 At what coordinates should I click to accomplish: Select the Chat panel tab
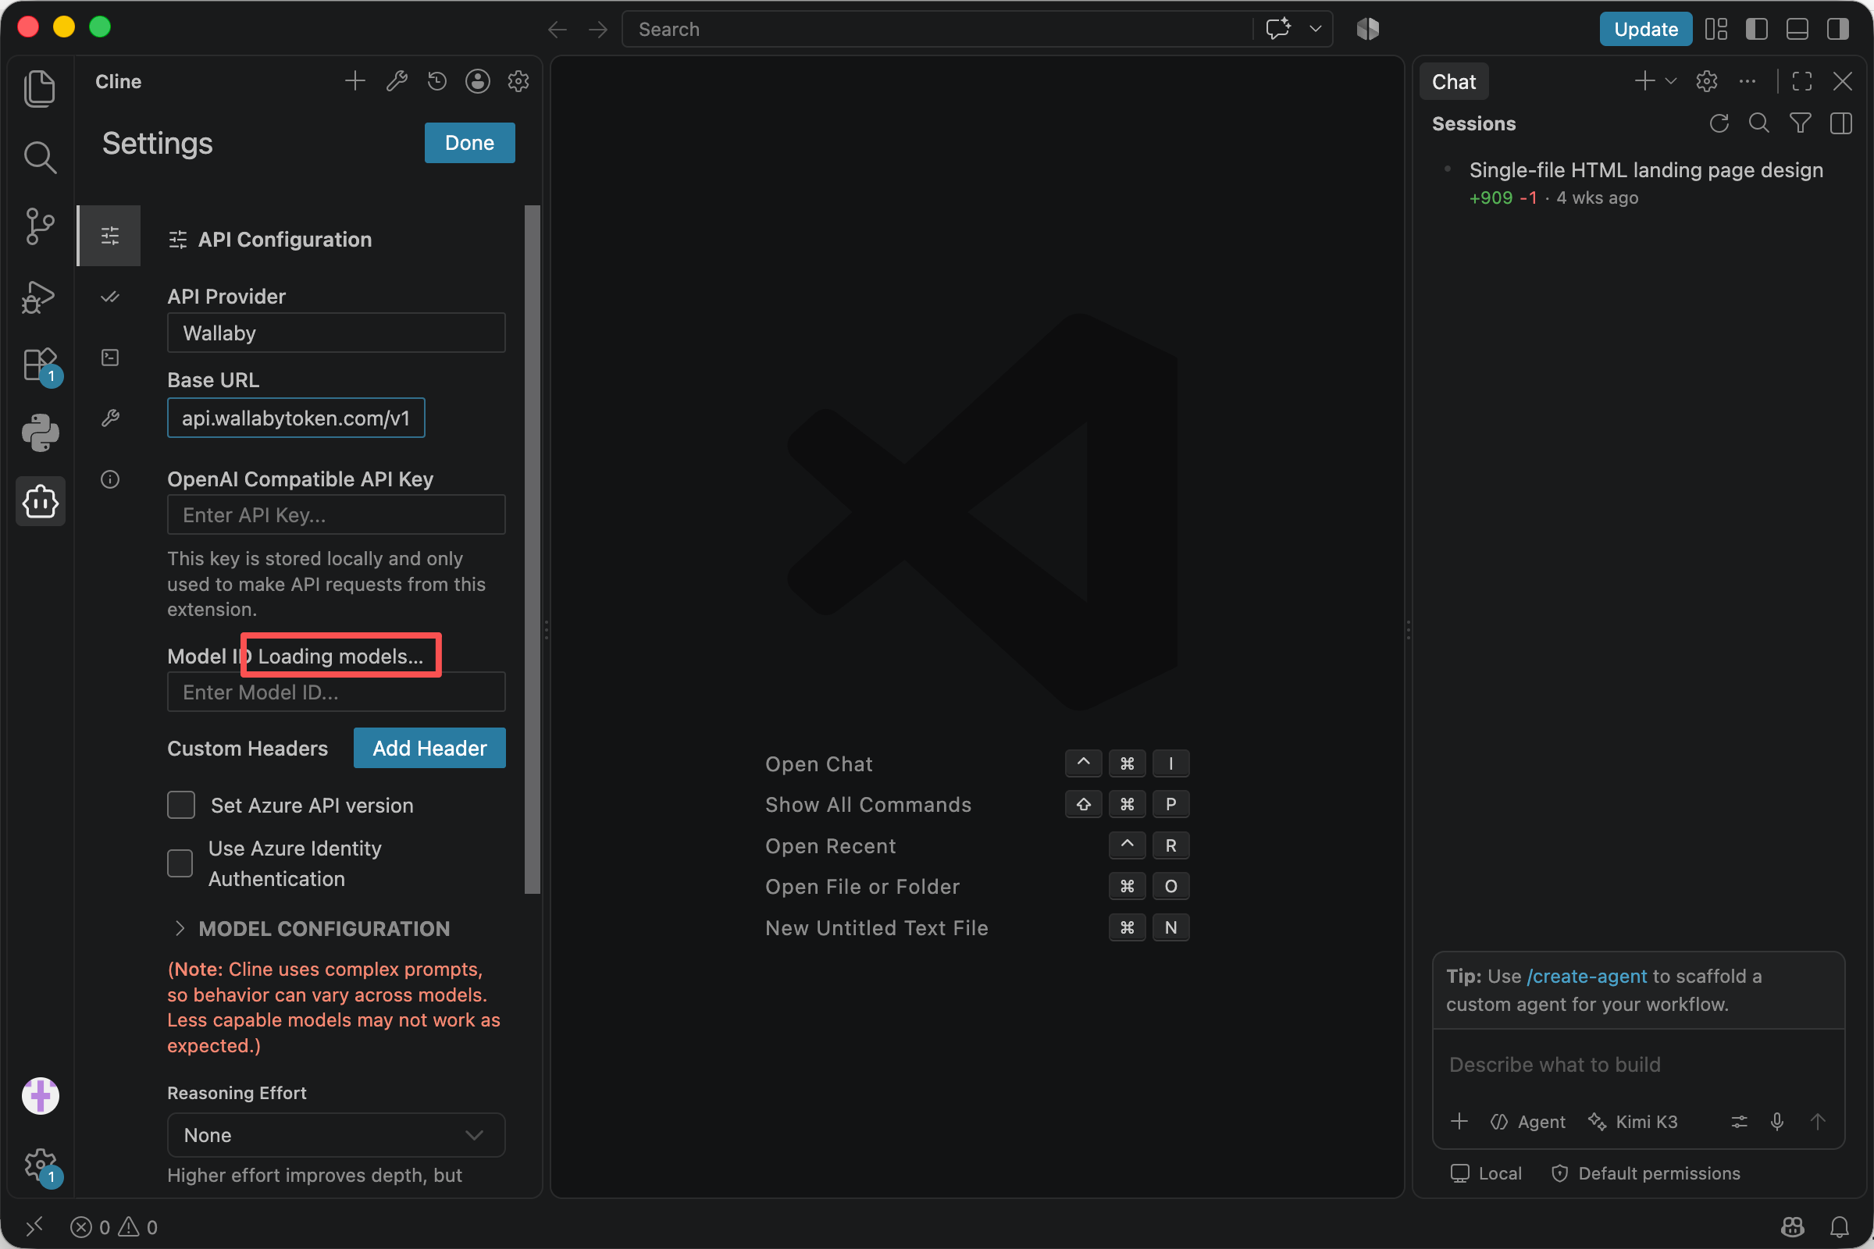[1453, 81]
